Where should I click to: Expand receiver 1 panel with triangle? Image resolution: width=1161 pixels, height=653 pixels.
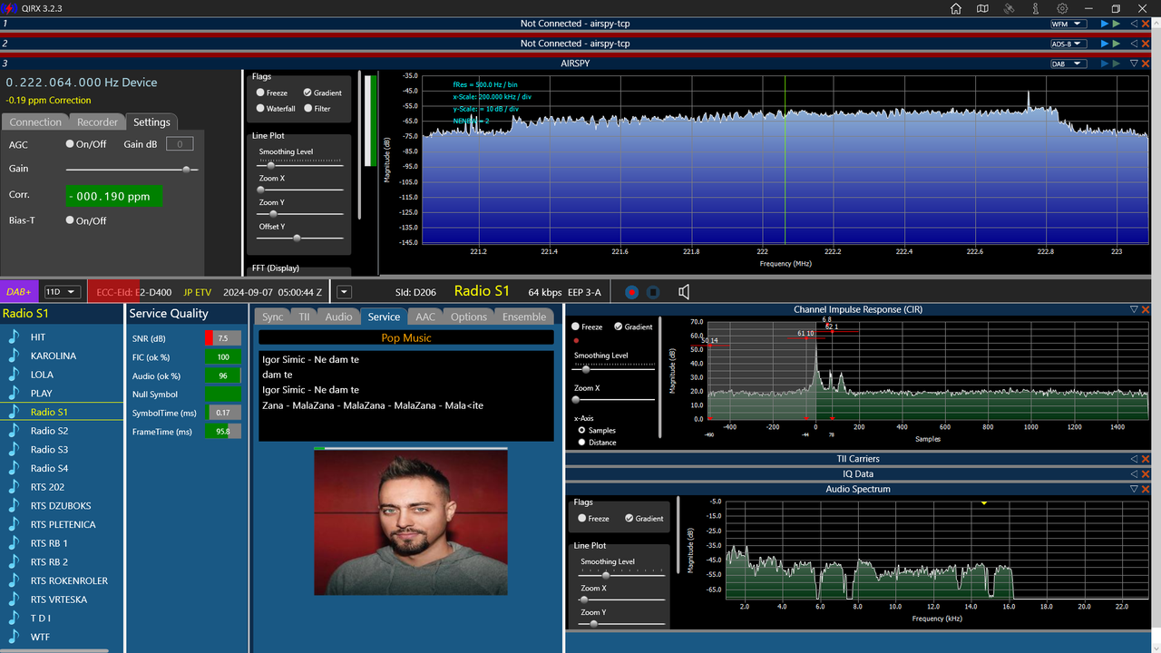coord(1134,24)
